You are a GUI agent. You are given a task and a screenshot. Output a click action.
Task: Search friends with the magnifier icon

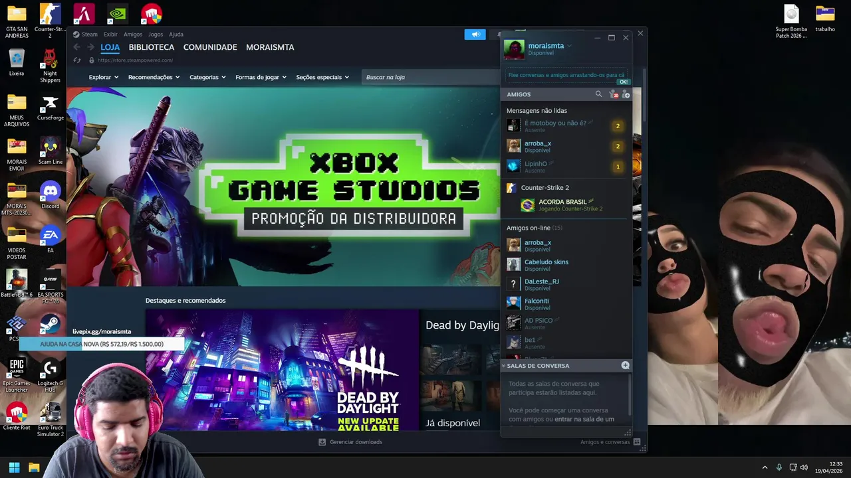598,94
